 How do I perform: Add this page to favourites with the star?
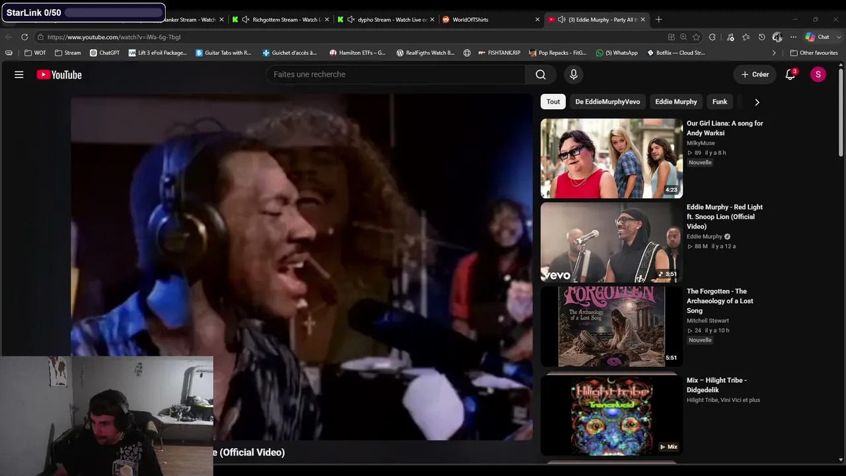(x=696, y=37)
